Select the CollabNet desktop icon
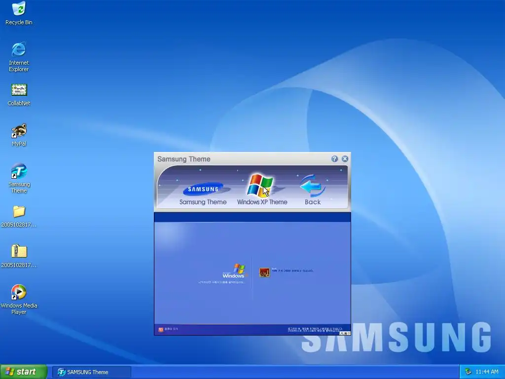The height and width of the screenshot is (379, 505). coord(19,95)
